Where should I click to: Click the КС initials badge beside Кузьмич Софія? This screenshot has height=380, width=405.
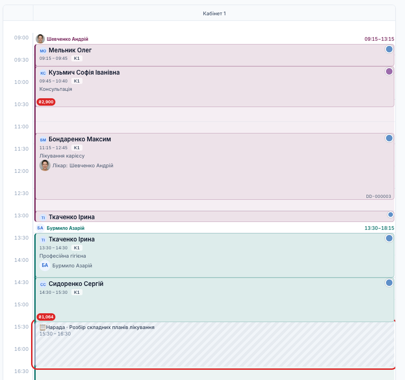[43, 73]
